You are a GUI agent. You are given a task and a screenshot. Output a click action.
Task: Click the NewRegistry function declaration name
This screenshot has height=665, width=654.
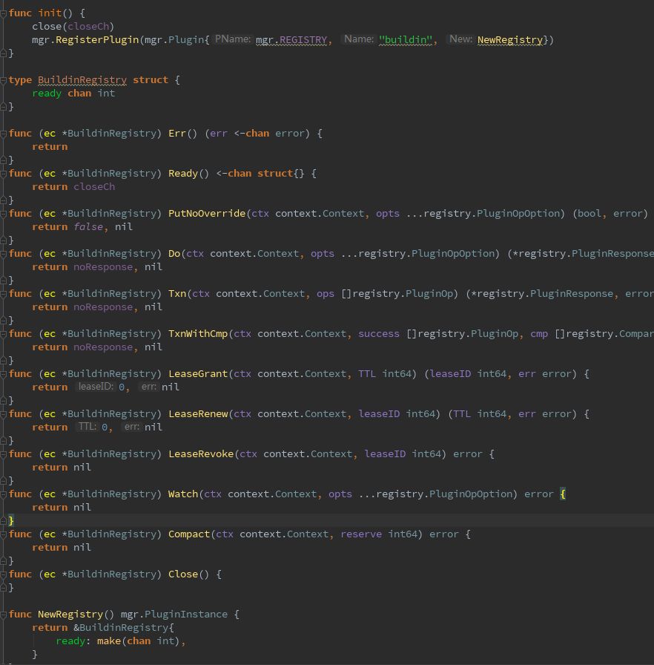click(70, 615)
